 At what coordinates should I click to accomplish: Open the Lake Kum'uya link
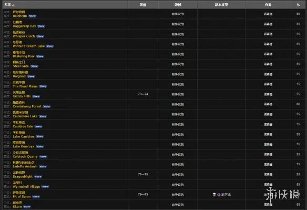24,146
